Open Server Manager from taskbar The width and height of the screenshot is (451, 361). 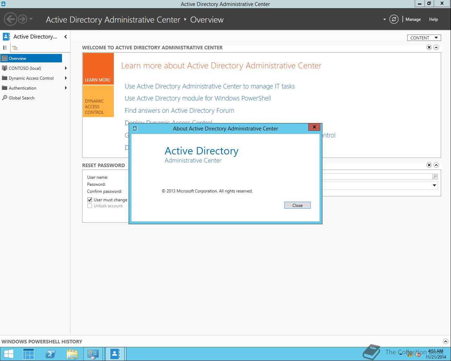click(29, 354)
